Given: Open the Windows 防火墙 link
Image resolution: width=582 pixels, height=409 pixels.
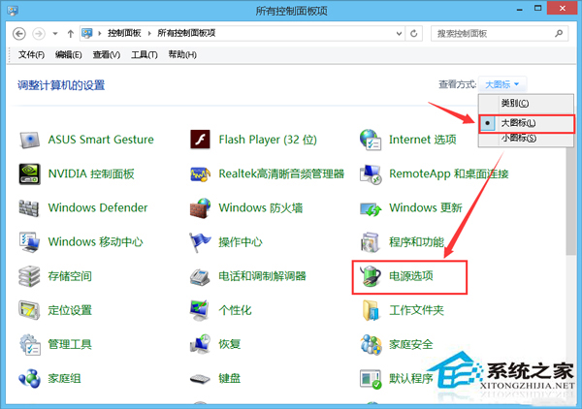Looking at the screenshot, I should point(261,208).
